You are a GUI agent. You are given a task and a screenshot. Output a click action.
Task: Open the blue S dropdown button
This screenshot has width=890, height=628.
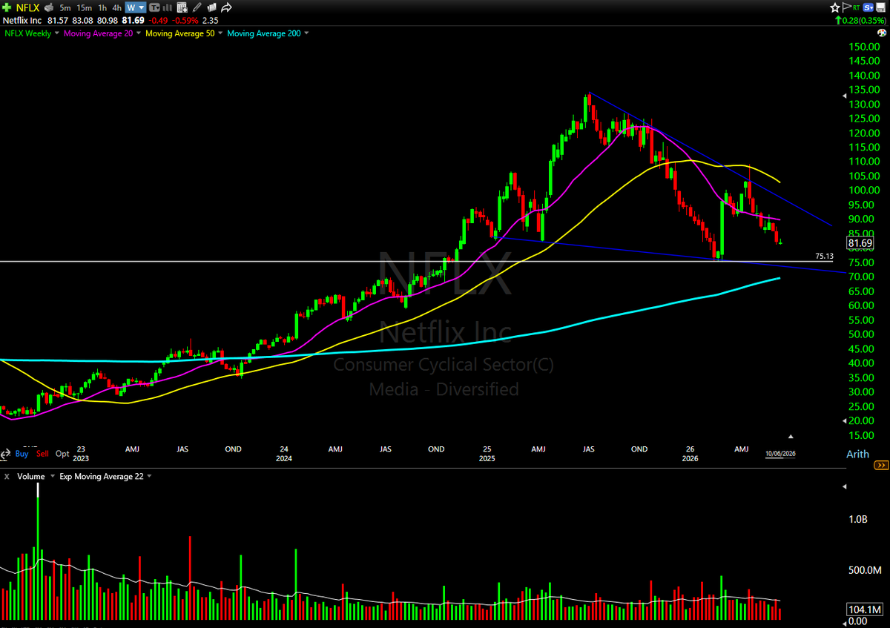pyautogui.click(x=868, y=7)
